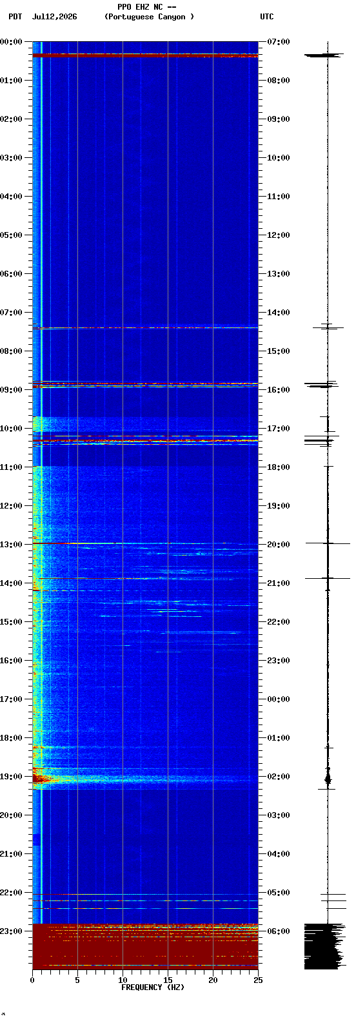Click the '06:00' label on PDT axis
This screenshot has width=356, height=1021.
11,274
